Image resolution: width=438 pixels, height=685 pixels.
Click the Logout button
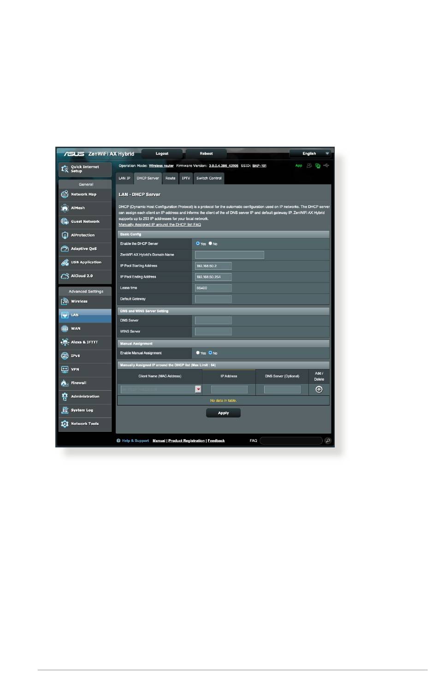pos(162,154)
